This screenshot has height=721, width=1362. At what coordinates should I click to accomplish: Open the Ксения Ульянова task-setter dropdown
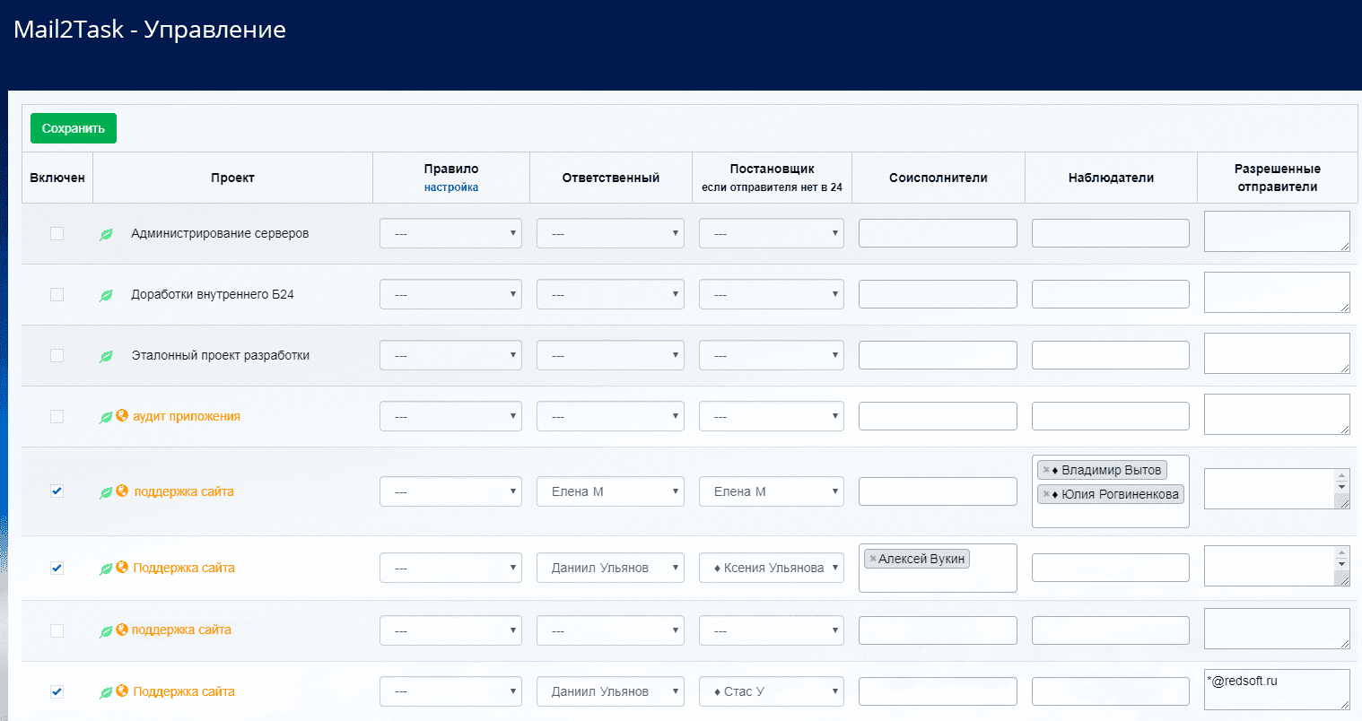click(x=771, y=568)
